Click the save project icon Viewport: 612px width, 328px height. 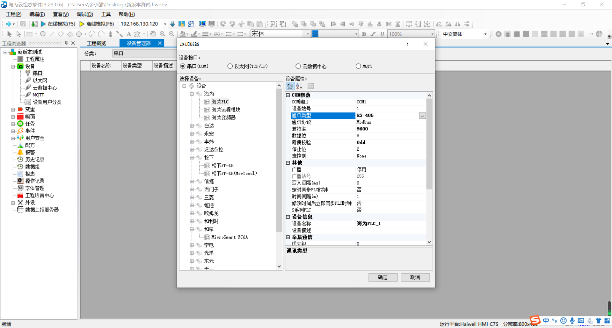[x=23, y=24]
